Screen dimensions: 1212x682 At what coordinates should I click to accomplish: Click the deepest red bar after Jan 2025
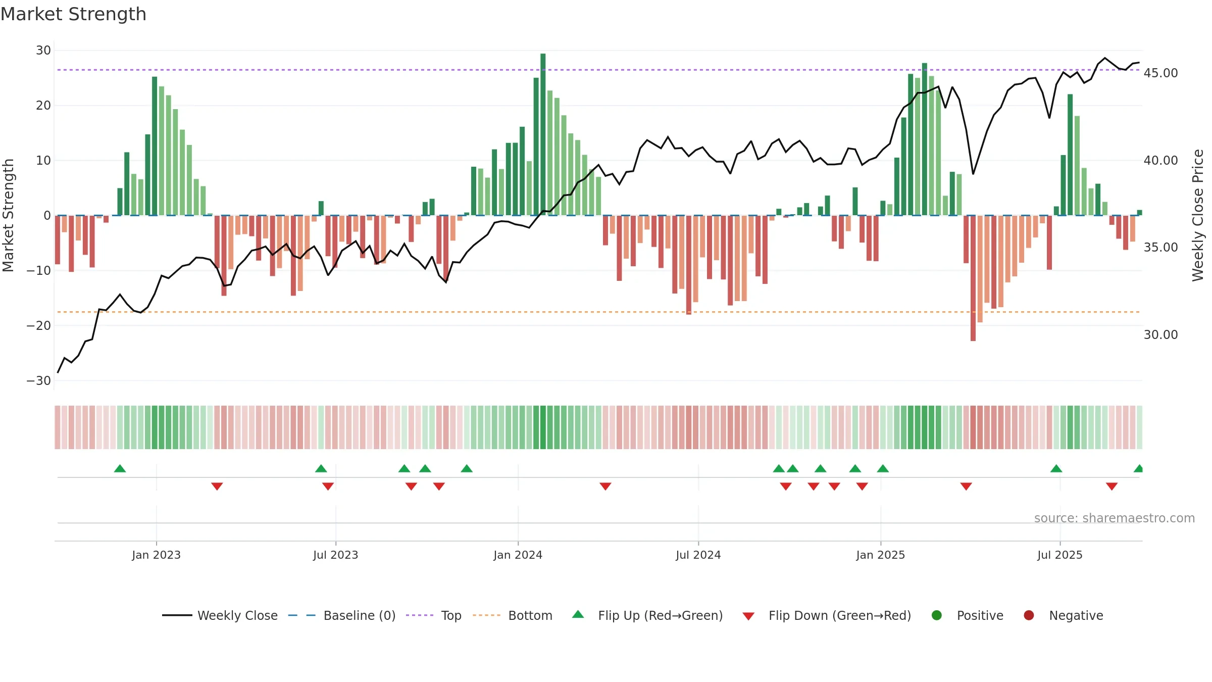pos(973,278)
